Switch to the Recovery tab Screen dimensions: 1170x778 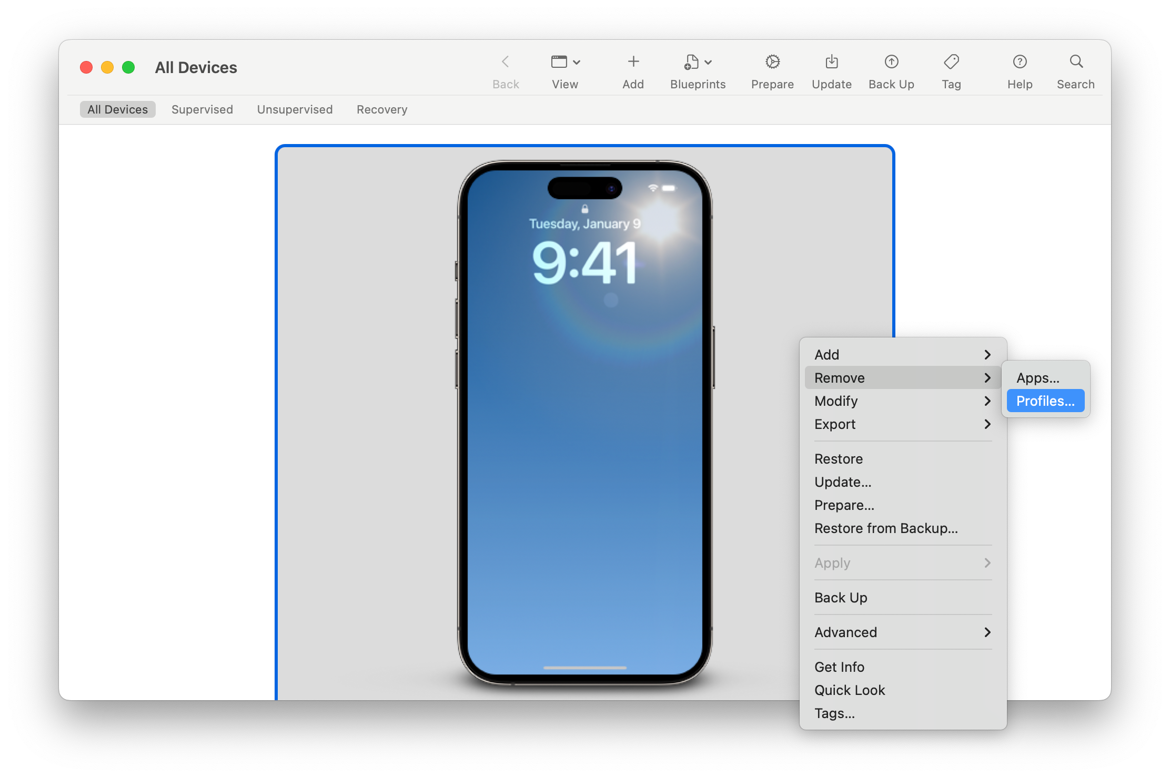[382, 109]
